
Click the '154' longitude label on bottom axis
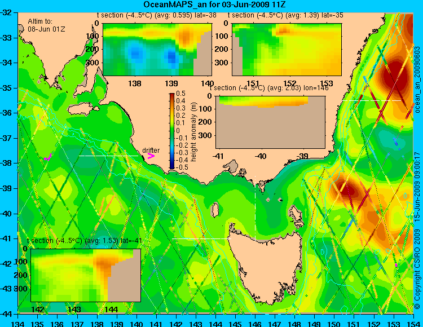[413, 323]
